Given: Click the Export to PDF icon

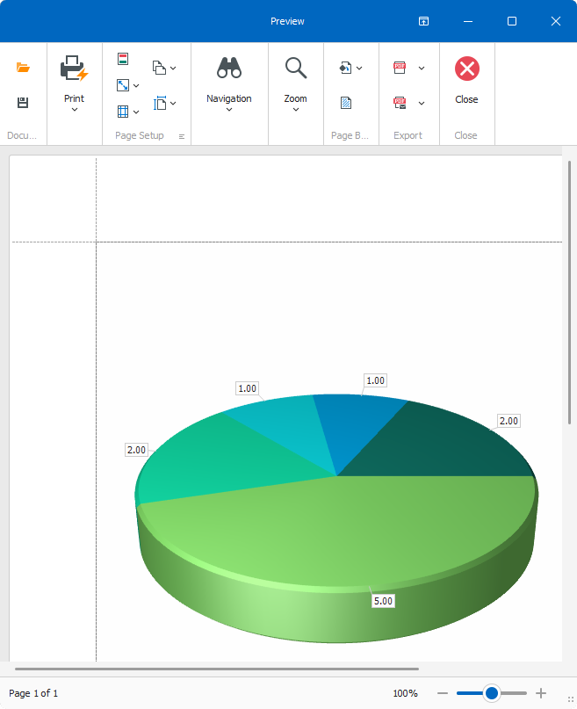Looking at the screenshot, I should pos(400,68).
